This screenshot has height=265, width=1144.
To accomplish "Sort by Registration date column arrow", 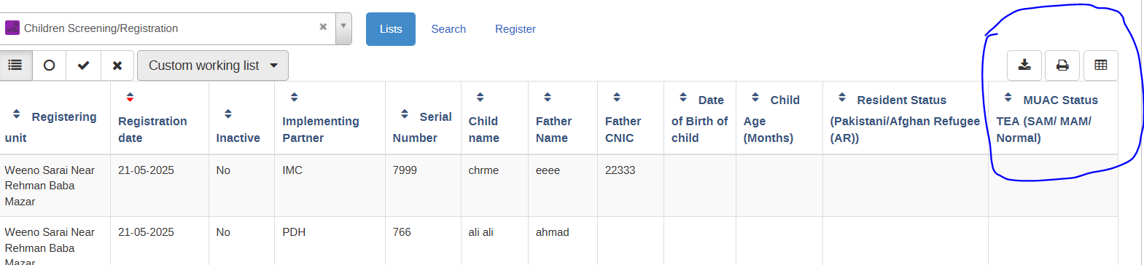I will coord(130,97).
